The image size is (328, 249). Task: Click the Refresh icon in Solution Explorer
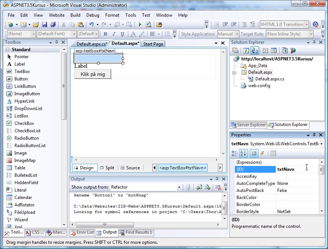(246, 51)
